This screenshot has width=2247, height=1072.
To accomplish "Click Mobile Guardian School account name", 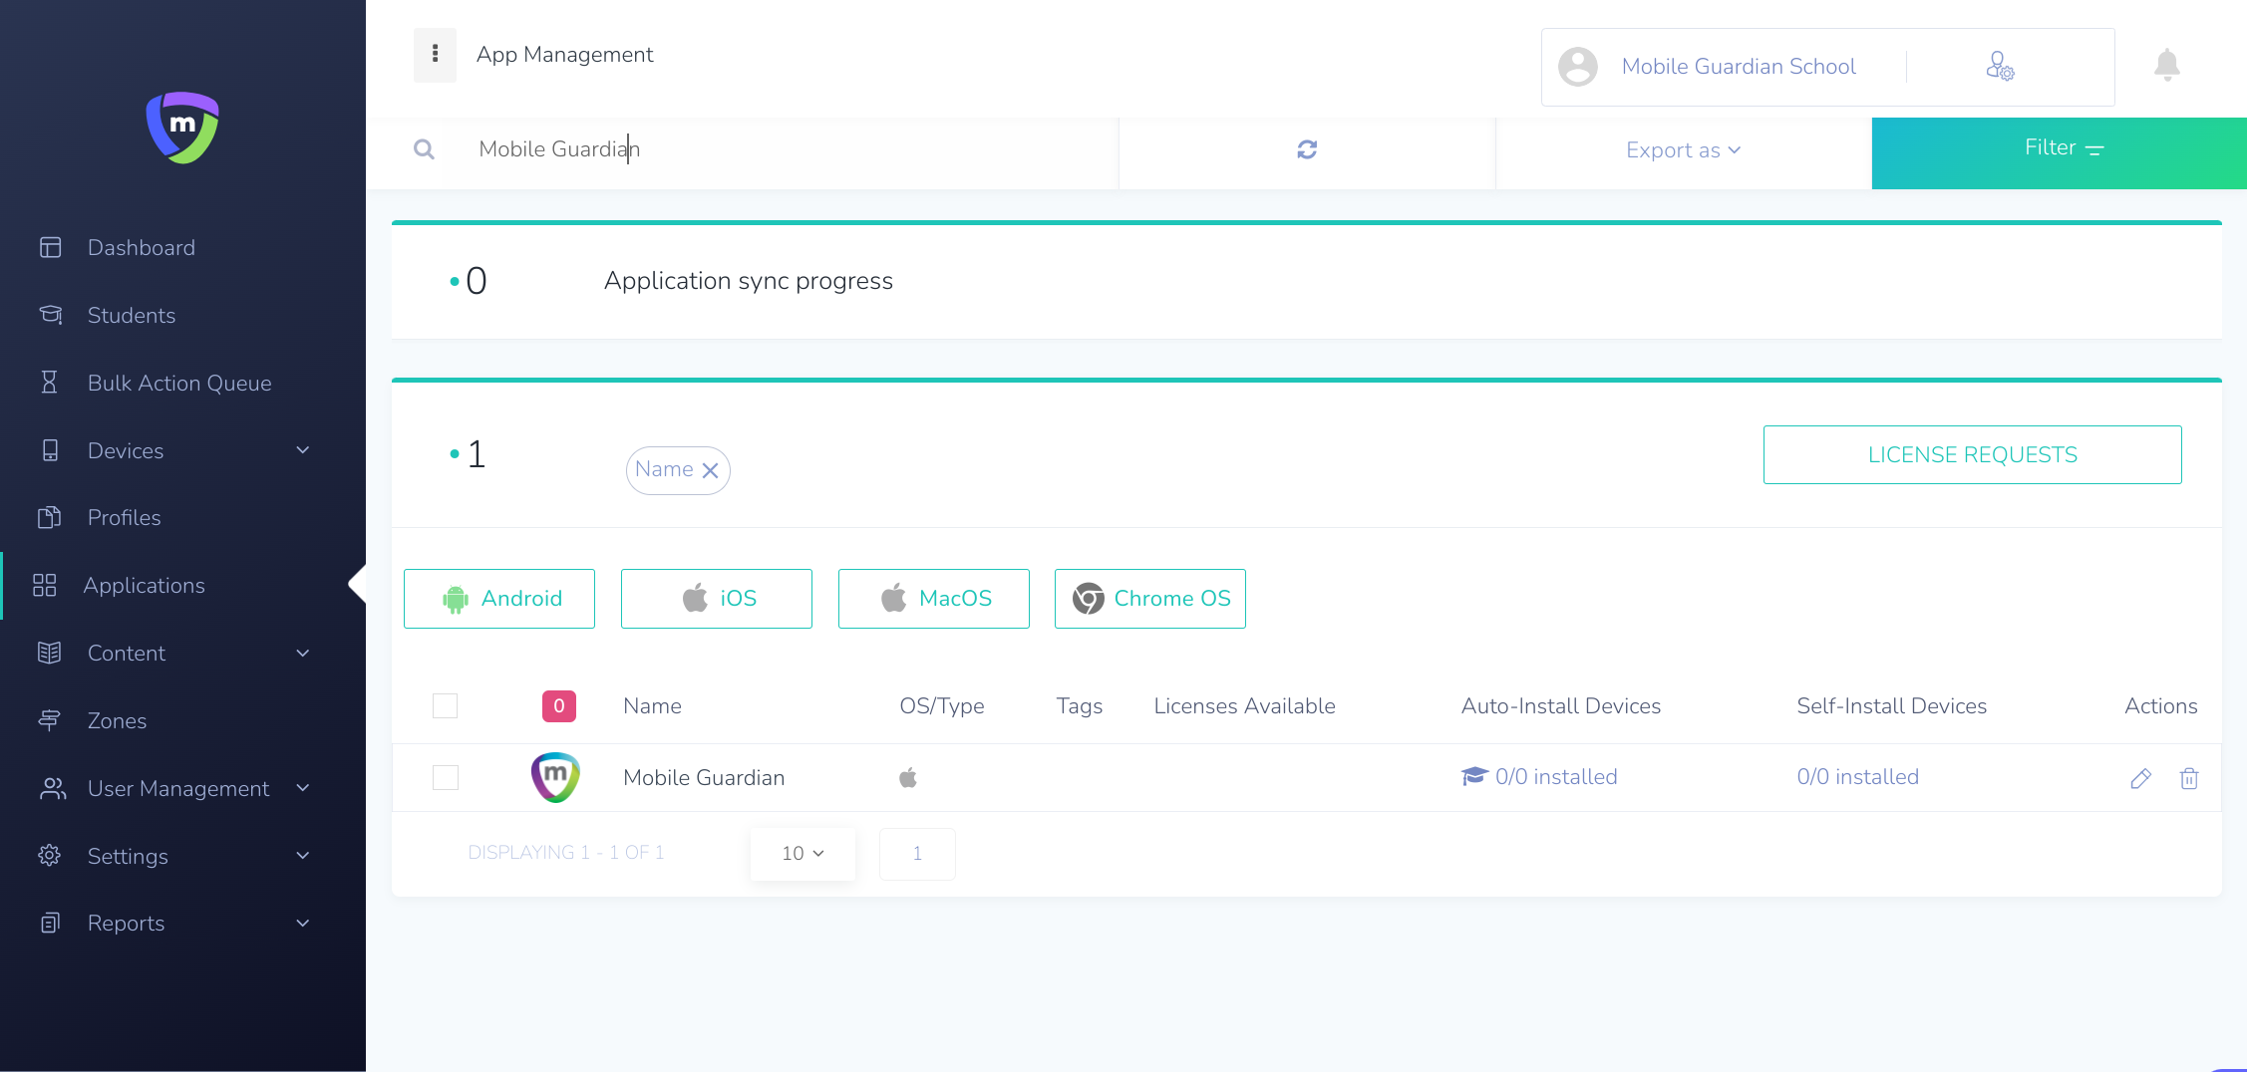I will pyautogui.click(x=1739, y=67).
